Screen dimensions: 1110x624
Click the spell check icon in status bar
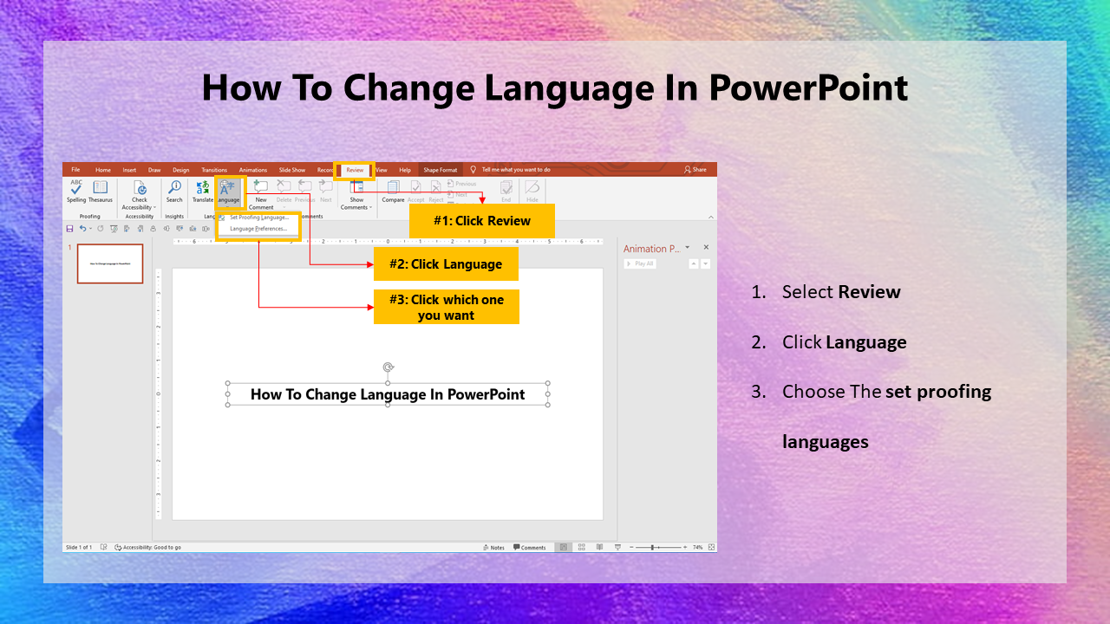point(103,548)
